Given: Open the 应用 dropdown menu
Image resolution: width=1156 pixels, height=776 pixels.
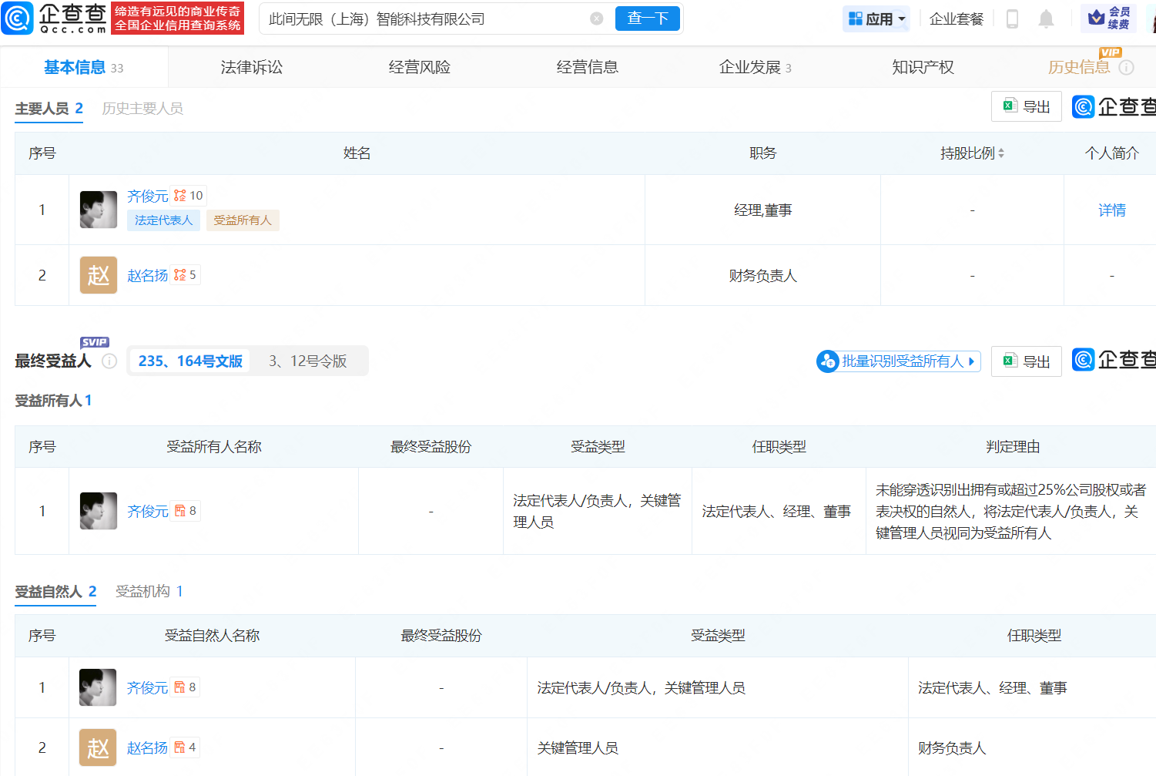Looking at the screenshot, I should pyautogui.click(x=876, y=18).
